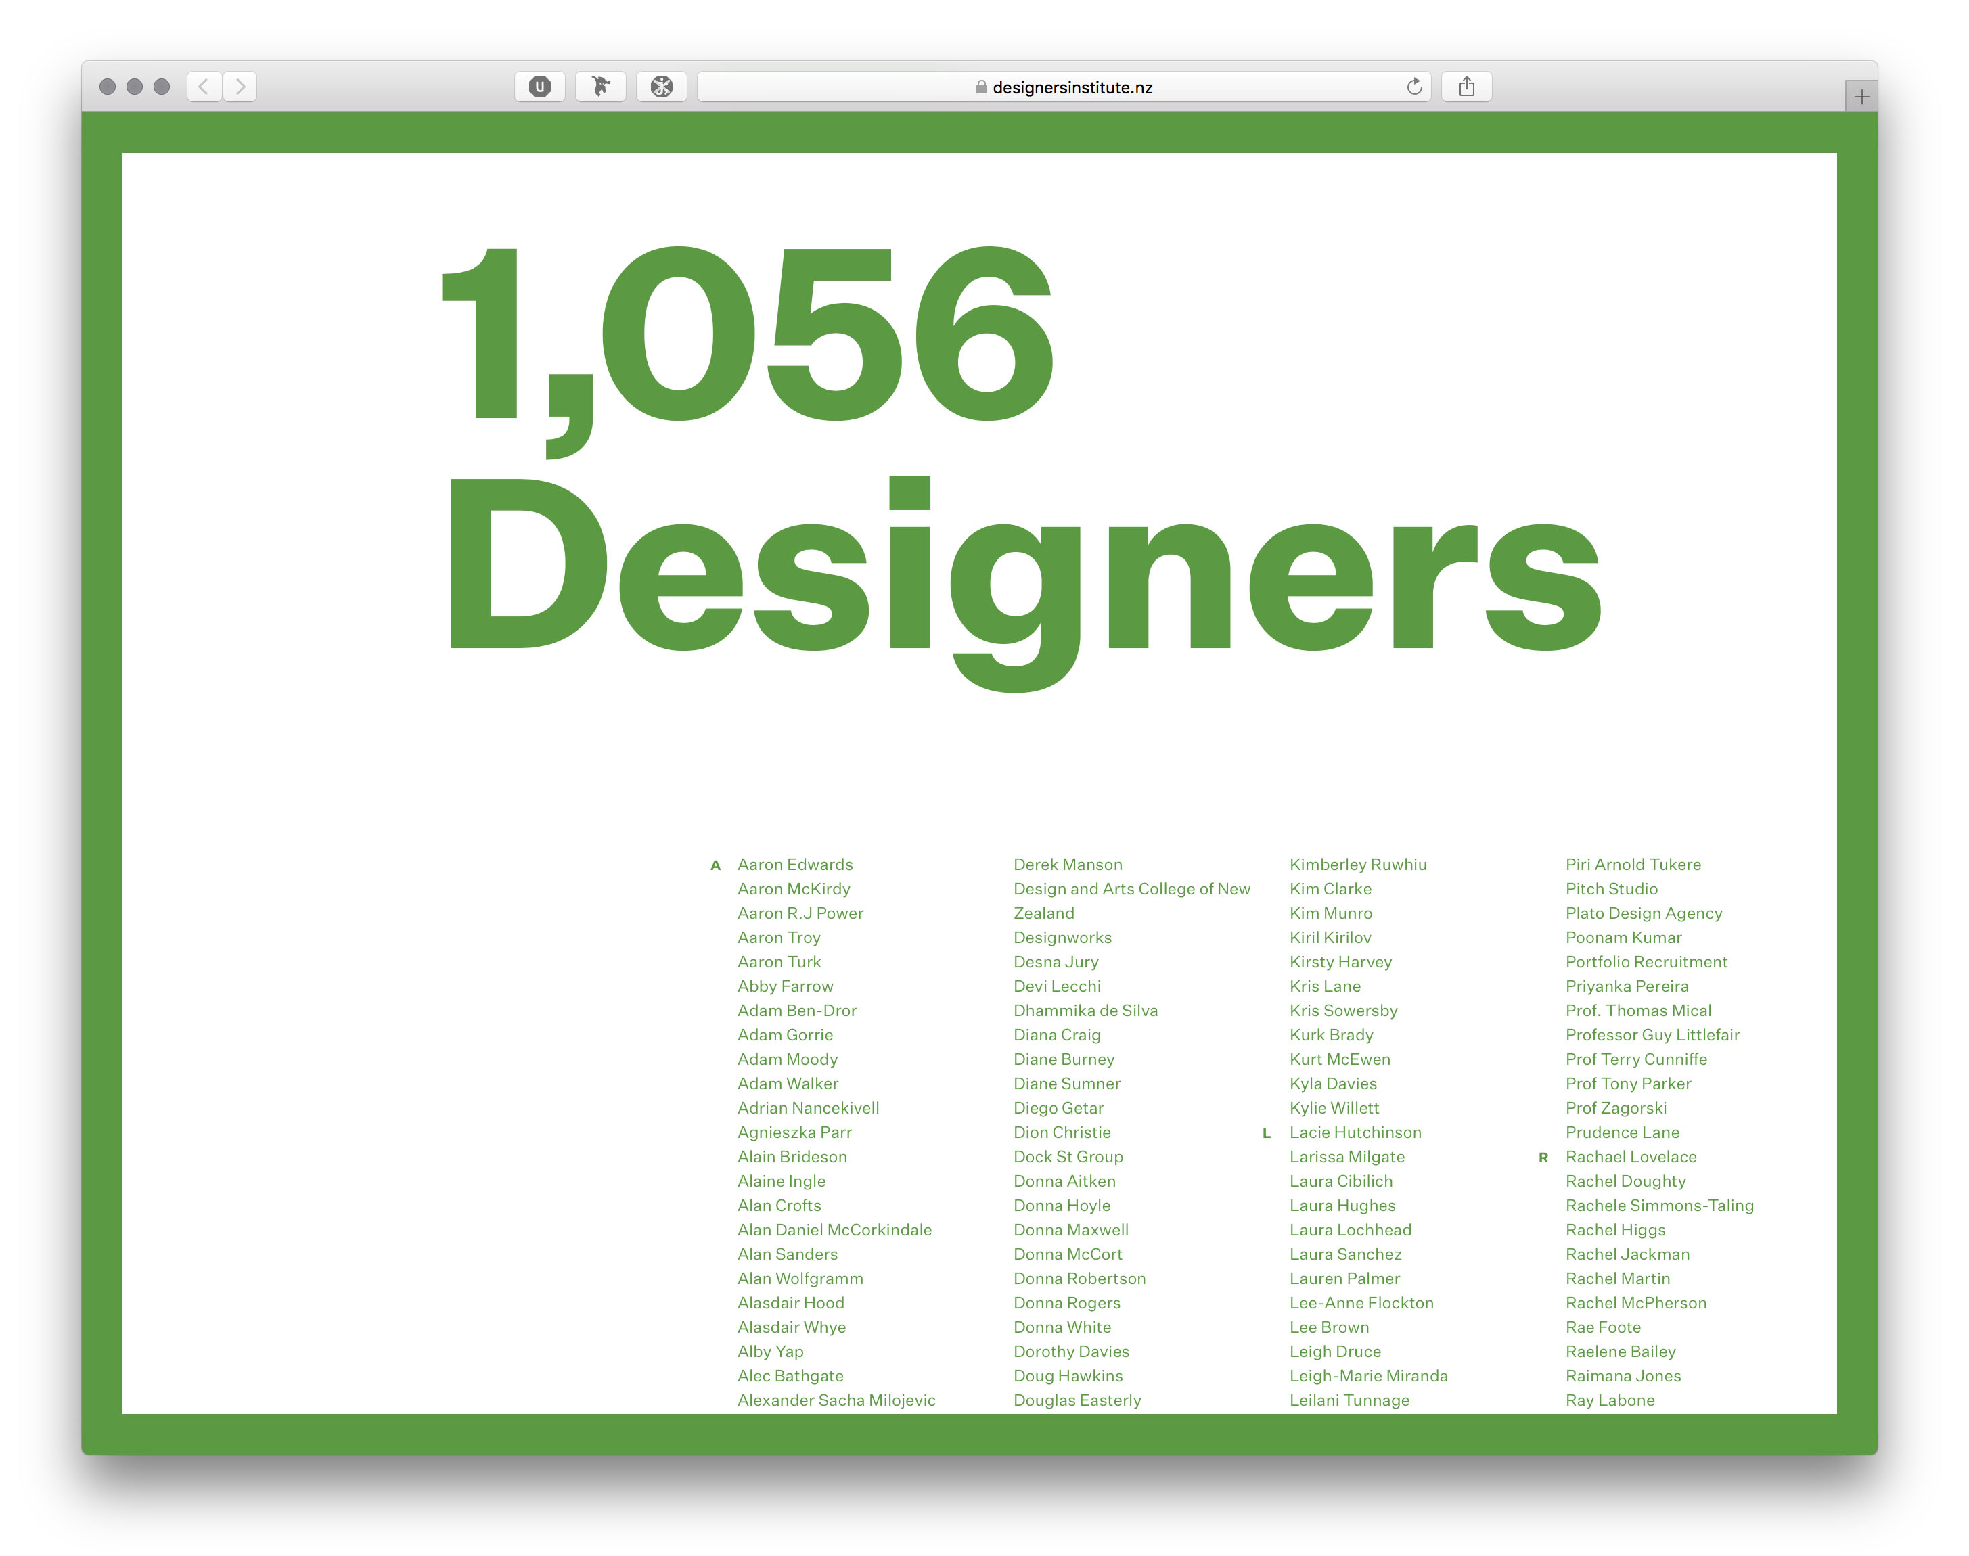1969x1556 pixels.
Task: Click the padlock in the address bar
Action: (981, 87)
